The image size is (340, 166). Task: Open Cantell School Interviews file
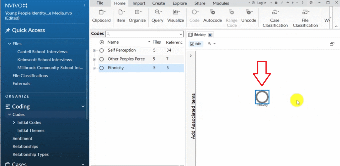pos(42,52)
